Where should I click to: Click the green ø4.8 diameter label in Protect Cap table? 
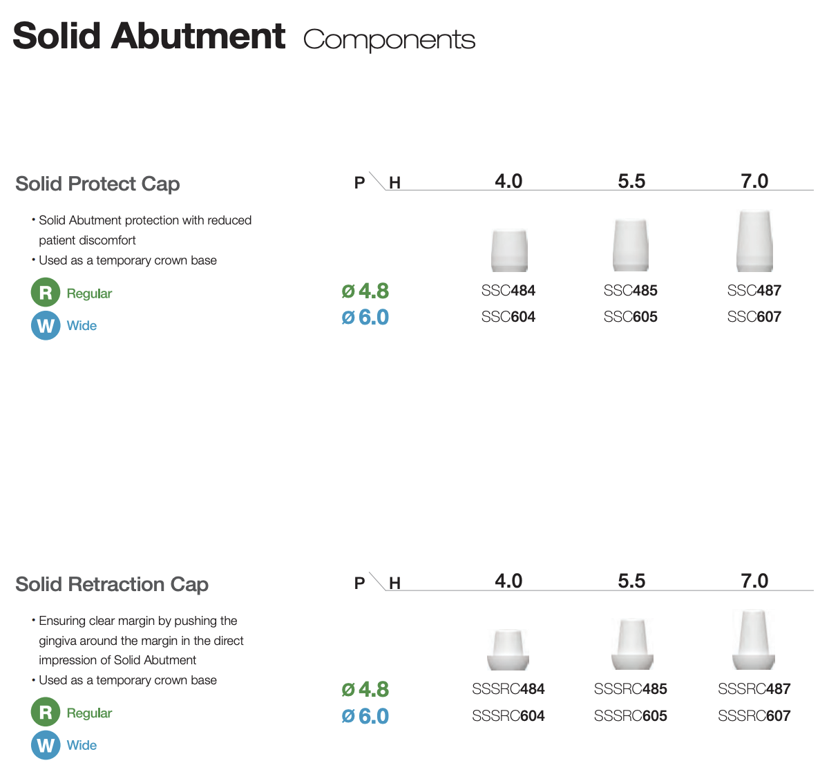pos(365,291)
